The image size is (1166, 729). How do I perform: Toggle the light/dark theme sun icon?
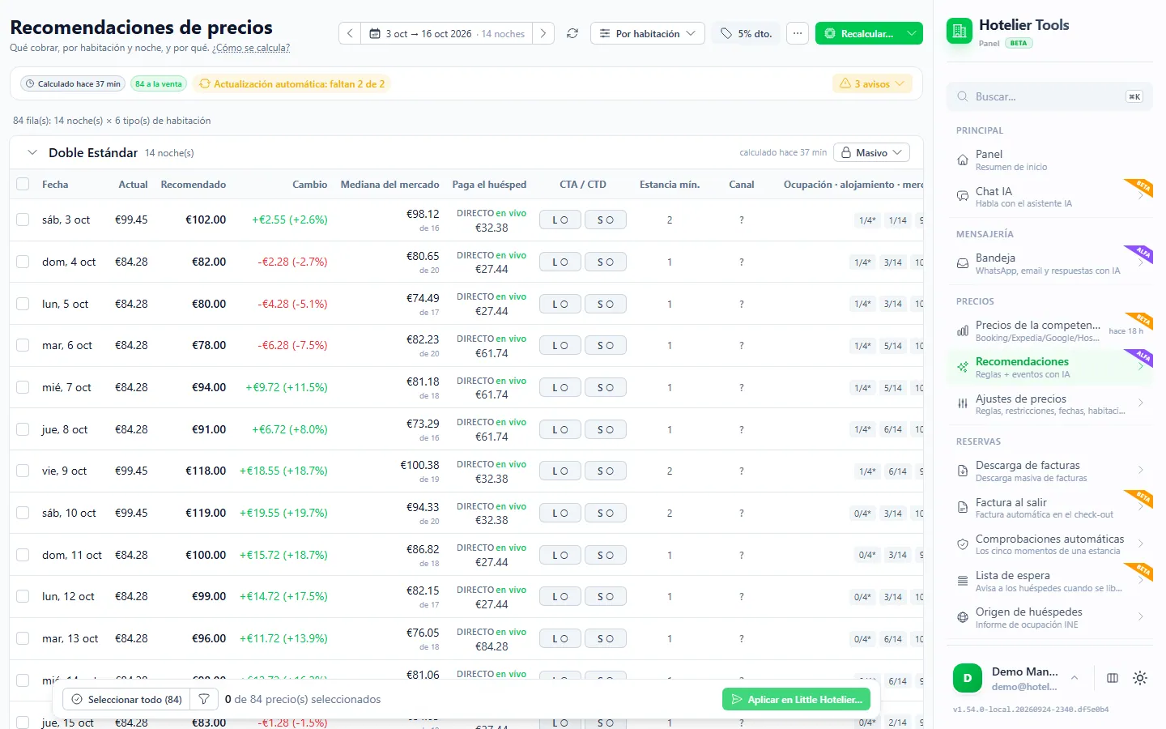click(x=1140, y=678)
